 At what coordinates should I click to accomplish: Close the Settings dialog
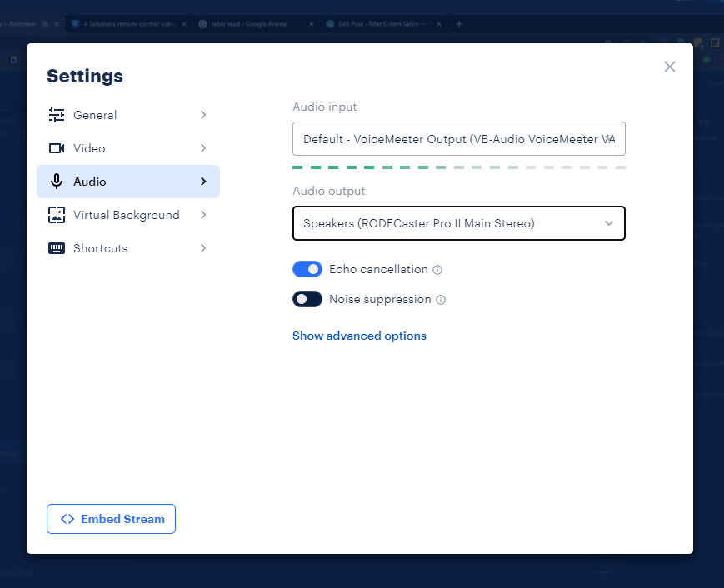pos(670,67)
